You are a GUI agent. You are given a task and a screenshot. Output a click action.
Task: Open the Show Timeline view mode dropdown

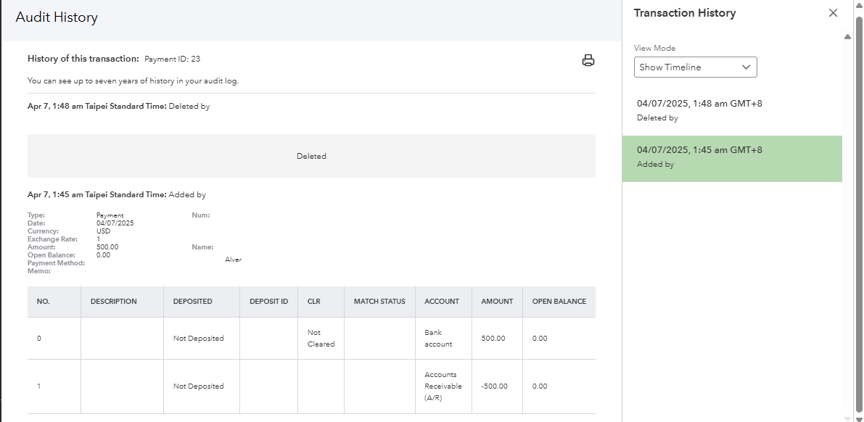point(695,67)
